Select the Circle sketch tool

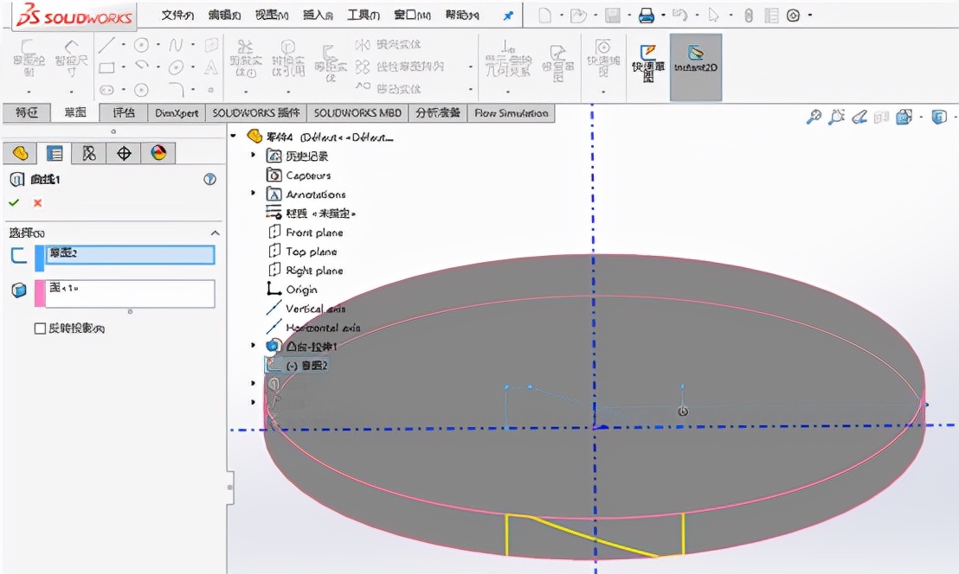point(141,45)
